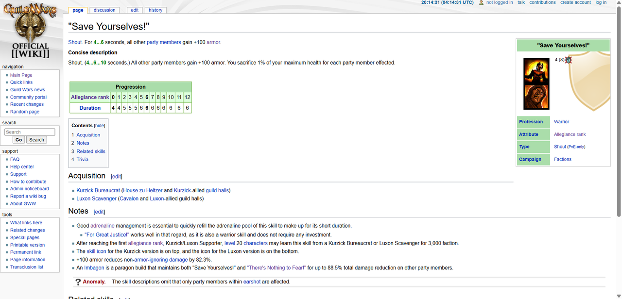The width and height of the screenshot is (622, 299).
Task: Edit the Notes section
Action: [99, 212]
